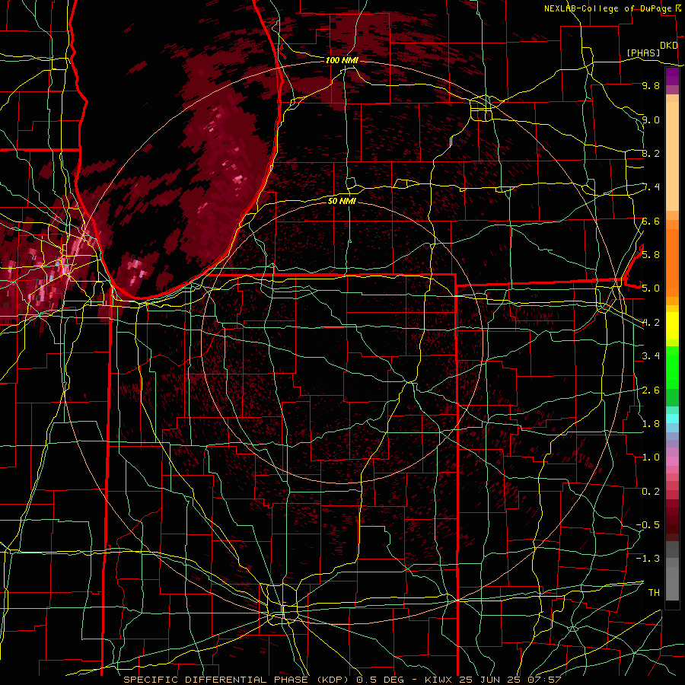Click the TH label on the color scale
Viewport: 685px width, 685px height.
[x=654, y=592]
